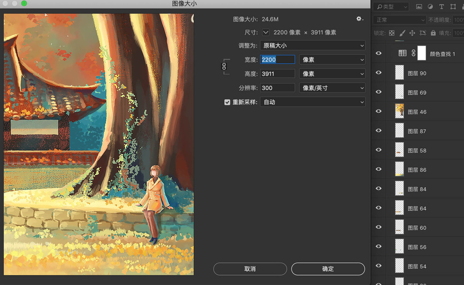Click the color lookup grid icon on 颜色查找 1
This screenshot has height=285, width=464.
point(403,53)
